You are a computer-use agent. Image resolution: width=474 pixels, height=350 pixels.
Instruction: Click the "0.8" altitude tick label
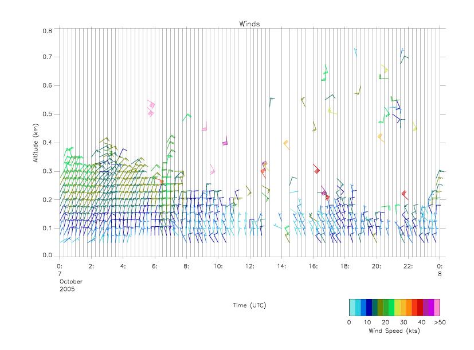pos(47,31)
